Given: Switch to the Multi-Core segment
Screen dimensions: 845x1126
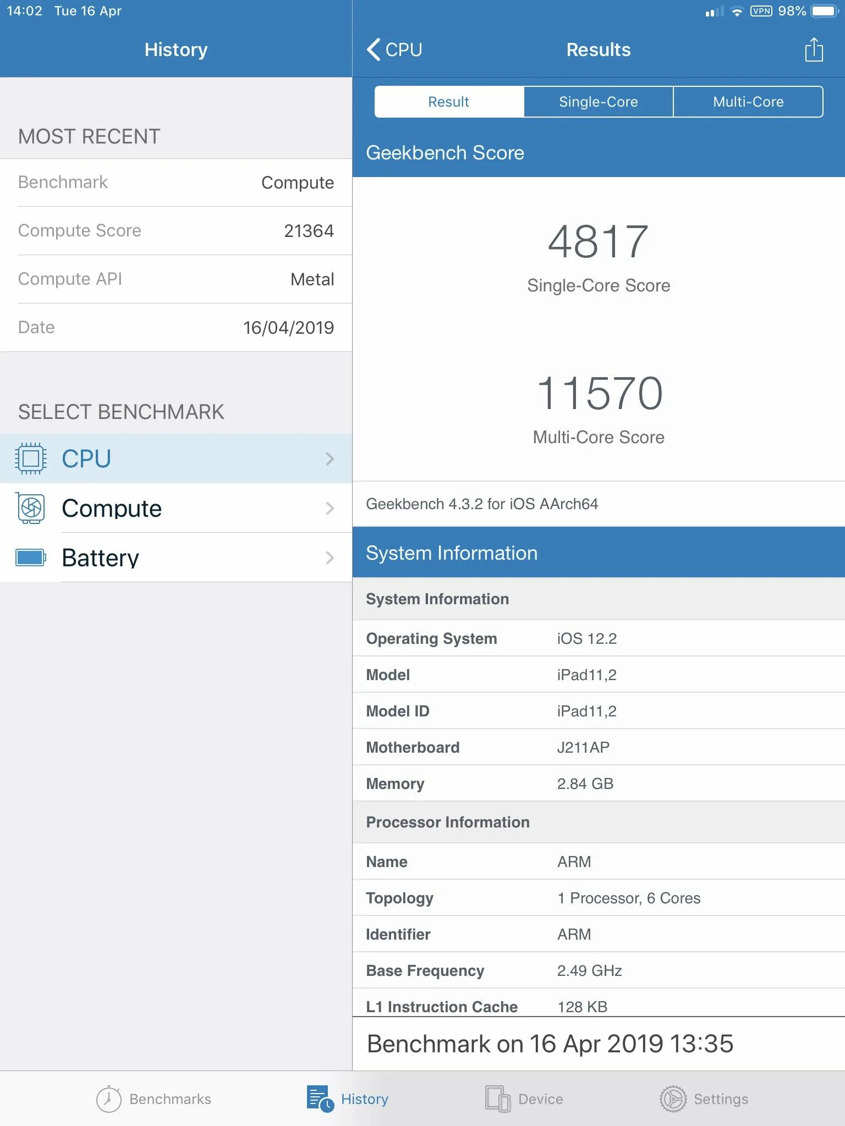Looking at the screenshot, I should click(x=748, y=102).
